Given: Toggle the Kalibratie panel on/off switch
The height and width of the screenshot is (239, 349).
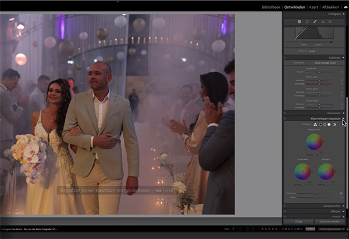Looking at the screenshot, I should (x=285, y=58).
